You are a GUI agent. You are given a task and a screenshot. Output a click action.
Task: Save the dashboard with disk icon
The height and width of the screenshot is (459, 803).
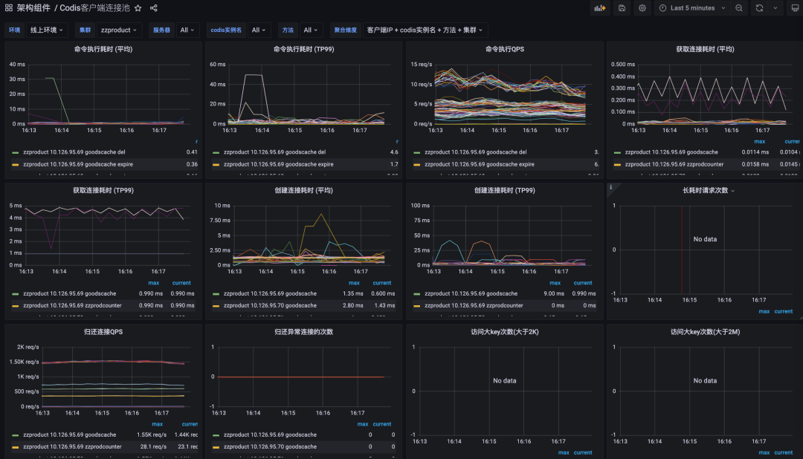pos(622,8)
